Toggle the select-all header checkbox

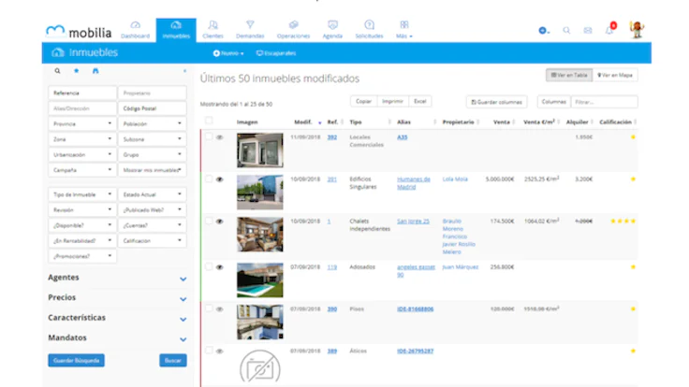[209, 121]
